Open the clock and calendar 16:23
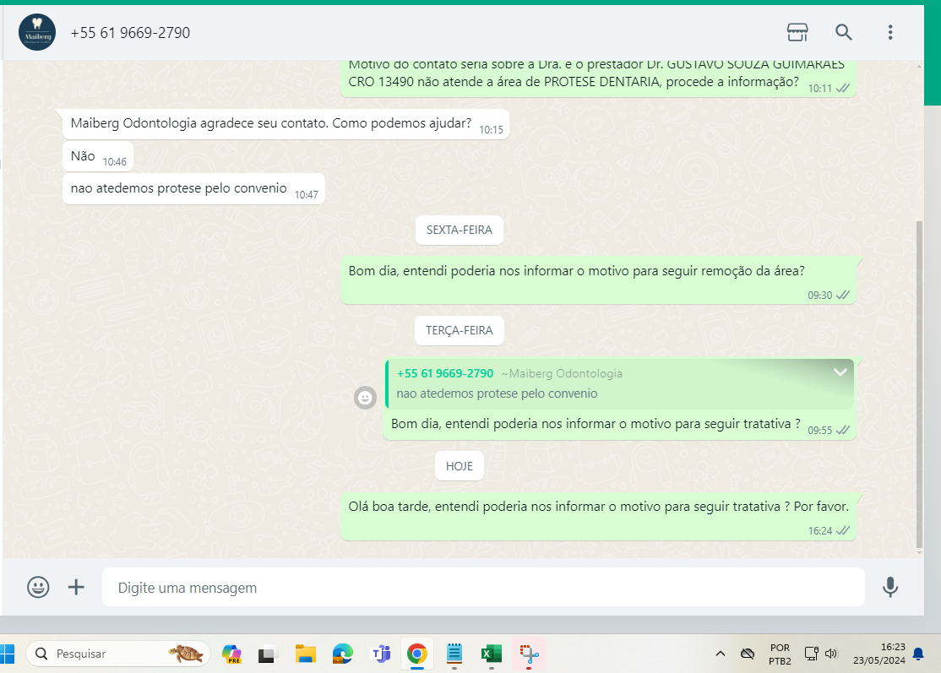The width and height of the screenshot is (941, 673). pos(879,654)
